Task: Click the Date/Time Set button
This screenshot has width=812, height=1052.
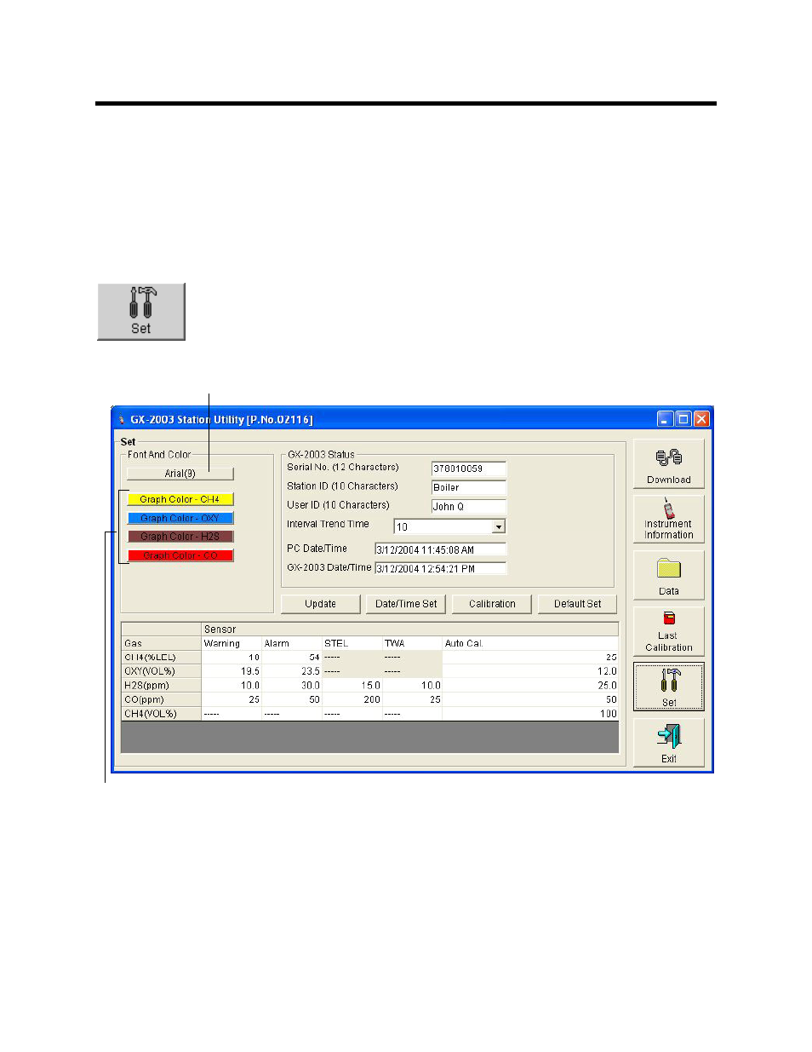Action: 406,604
